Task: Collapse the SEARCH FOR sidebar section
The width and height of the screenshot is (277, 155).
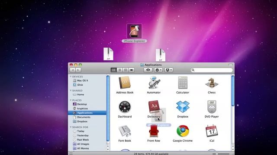Action: [71, 127]
